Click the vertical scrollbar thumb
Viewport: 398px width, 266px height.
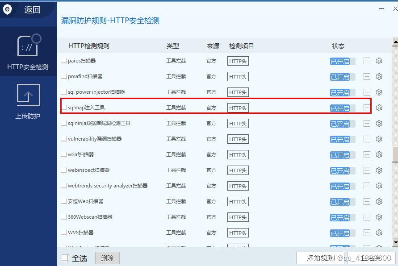point(395,154)
